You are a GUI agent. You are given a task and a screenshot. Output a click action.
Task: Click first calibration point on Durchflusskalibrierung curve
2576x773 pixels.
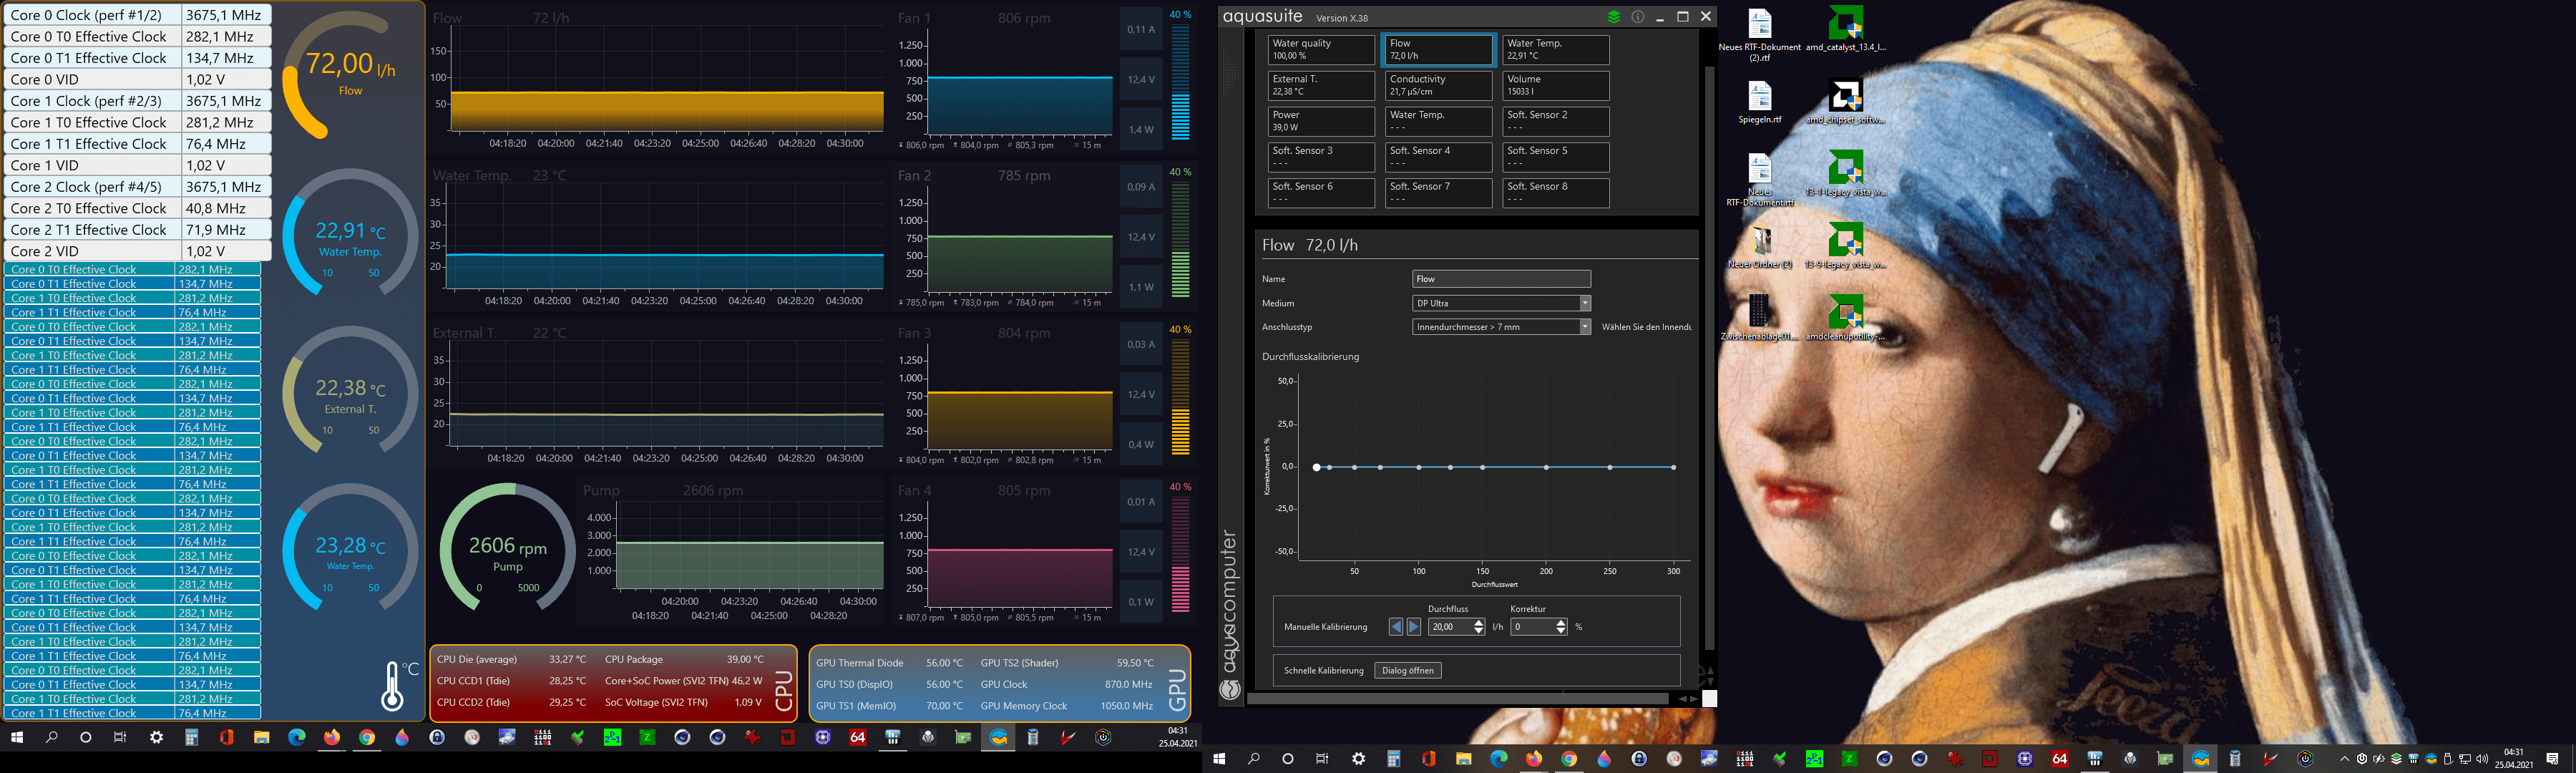click(1317, 467)
